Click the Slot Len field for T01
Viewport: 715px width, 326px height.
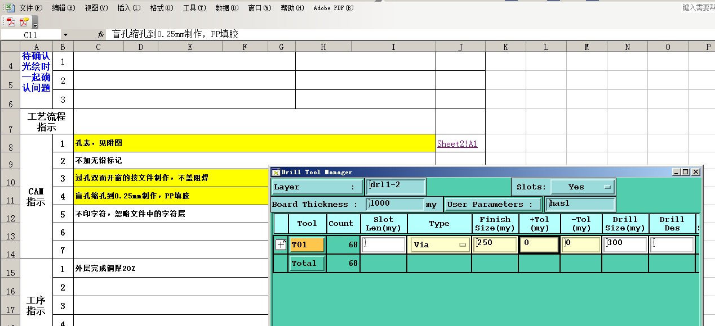point(384,244)
